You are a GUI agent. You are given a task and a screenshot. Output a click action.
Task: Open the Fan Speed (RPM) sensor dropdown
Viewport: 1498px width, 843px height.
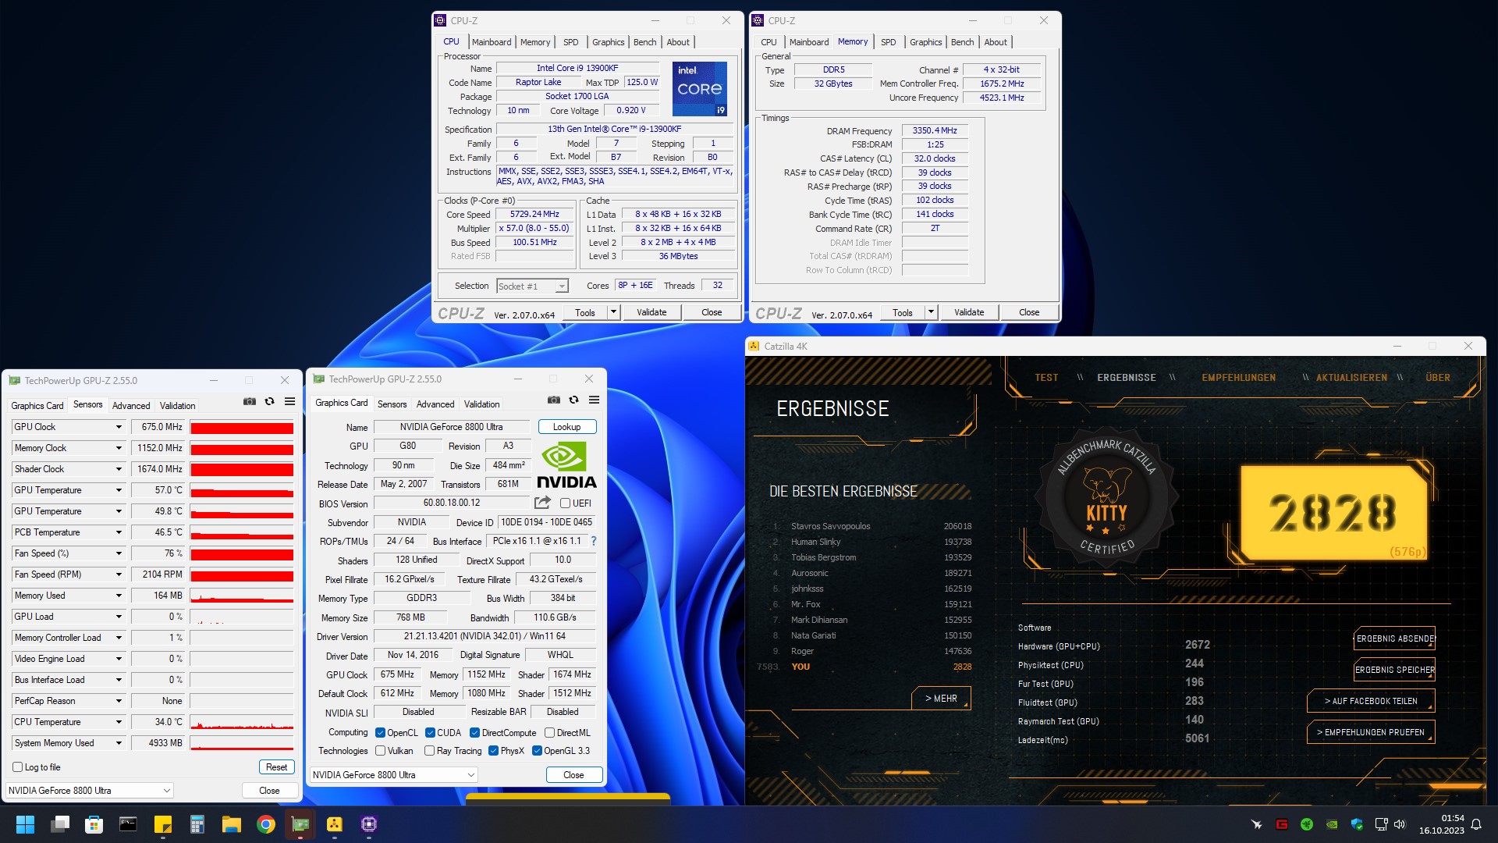(x=119, y=574)
